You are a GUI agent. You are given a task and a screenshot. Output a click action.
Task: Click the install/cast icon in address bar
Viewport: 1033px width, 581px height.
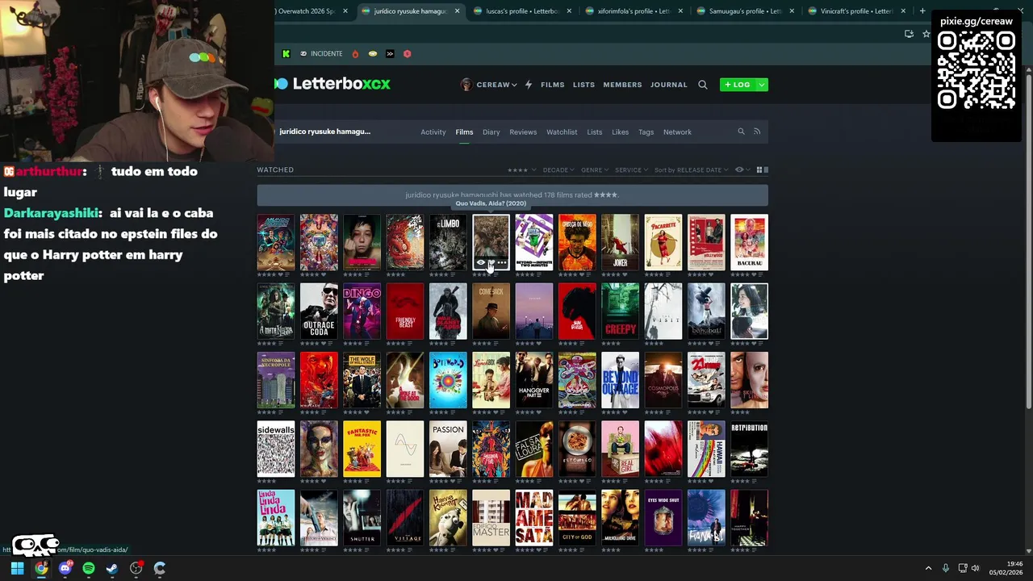[909, 34]
